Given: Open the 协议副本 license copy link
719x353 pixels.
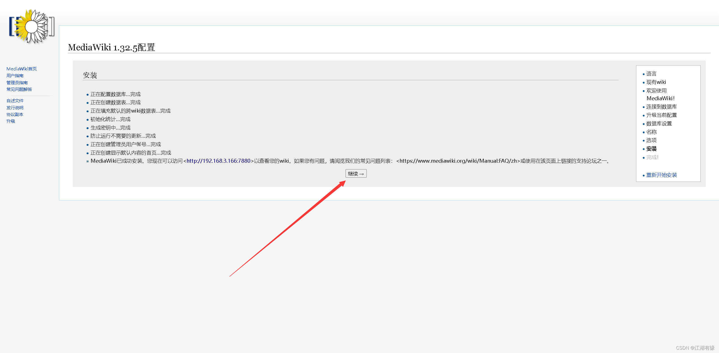Looking at the screenshot, I should click(x=15, y=114).
